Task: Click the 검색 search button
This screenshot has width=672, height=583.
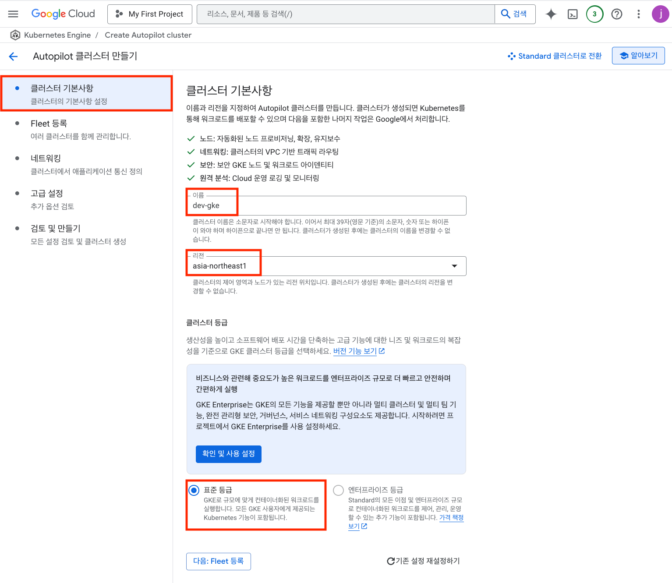Action: [x=515, y=14]
